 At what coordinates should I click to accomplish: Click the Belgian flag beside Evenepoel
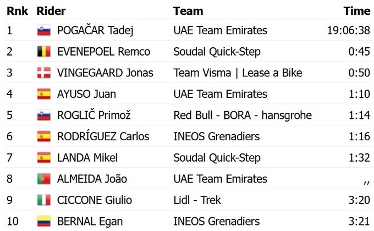44,52
